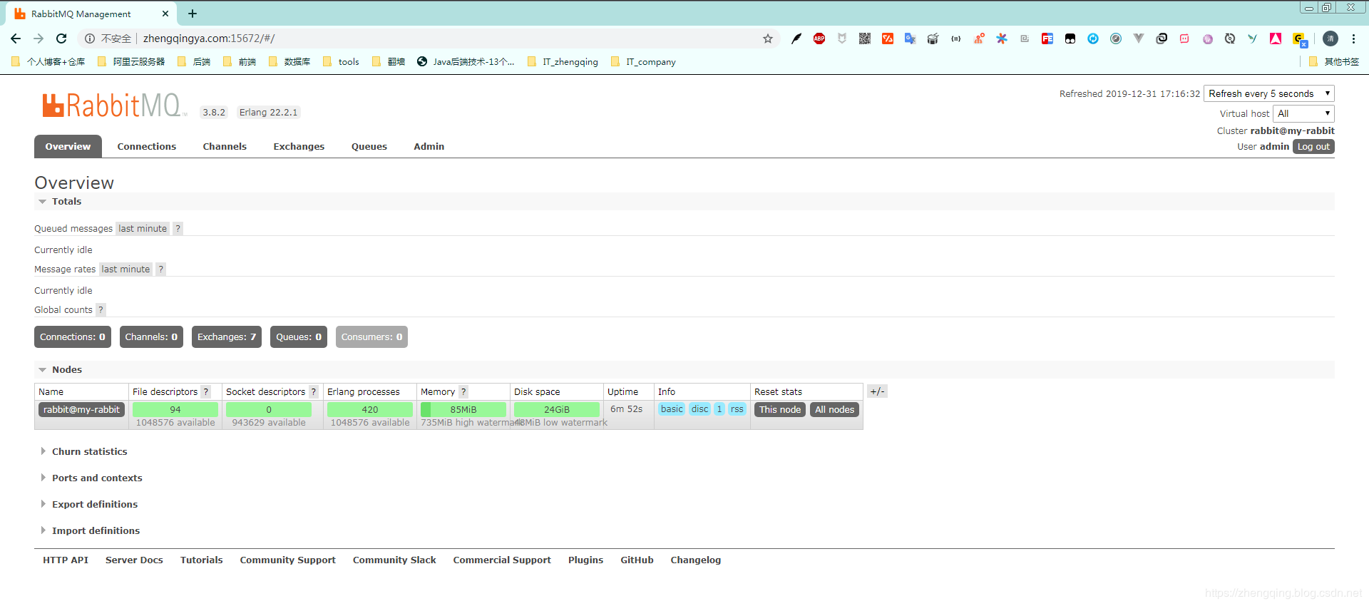The image size is (1369, 606).
Task: Toggle node columns with the +/- button
Action: coord(877,391)
